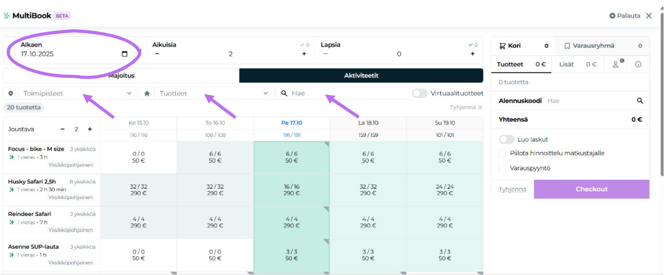The height and width of the screenshot is (275, 664).
Task: Click the Palauta restore icon
Action: pos(612,16)
